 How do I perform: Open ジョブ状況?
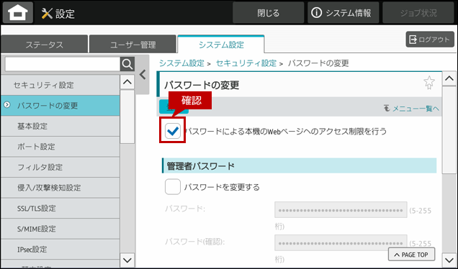click(418, 13)
